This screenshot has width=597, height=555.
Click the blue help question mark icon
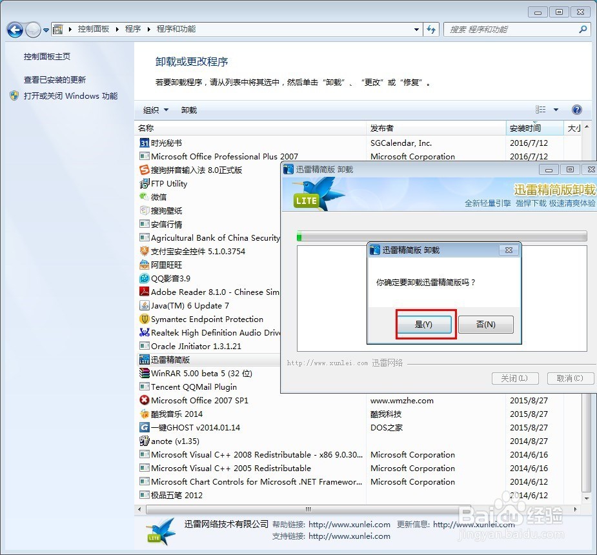click(x=577, y=110)
